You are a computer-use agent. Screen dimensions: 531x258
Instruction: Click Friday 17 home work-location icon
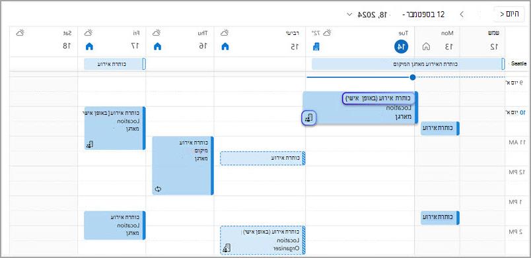point(88,47)
